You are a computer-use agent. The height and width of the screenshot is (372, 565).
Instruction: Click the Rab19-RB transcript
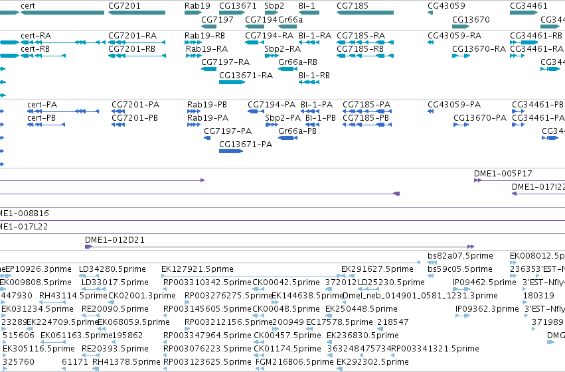click(x=193, y=42)
